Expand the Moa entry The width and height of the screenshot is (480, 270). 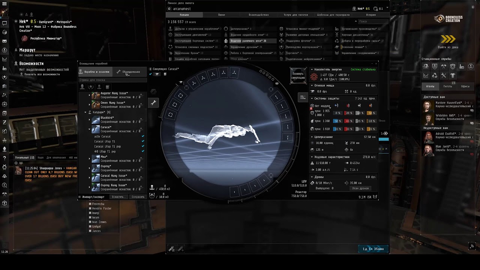pos(90,159)
